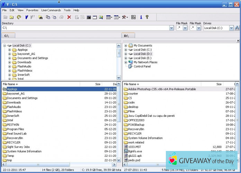Open the UserCommands menu
The width and height of the screenshot is (241, 173).
[x=51, y=10]
